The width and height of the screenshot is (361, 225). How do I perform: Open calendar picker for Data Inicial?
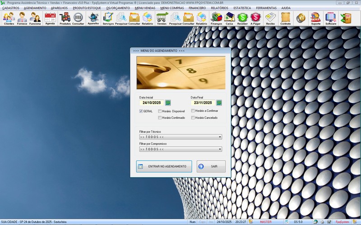(x=168, y=103)
